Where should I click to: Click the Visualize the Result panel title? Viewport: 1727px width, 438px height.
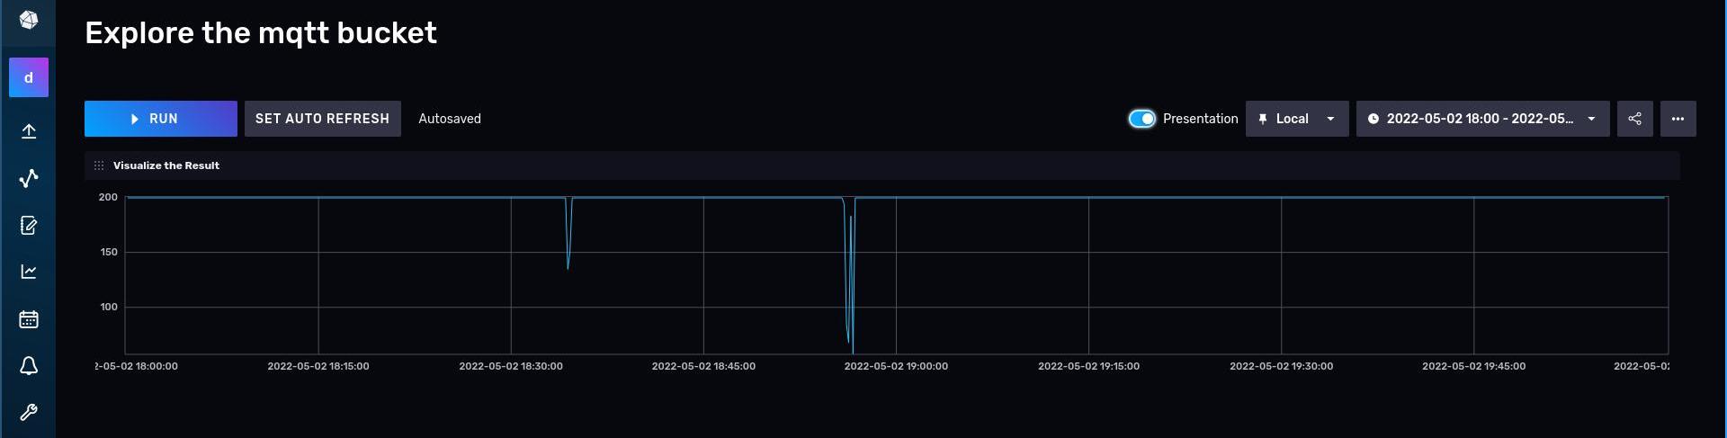pyautogui.click(x=166, y=165)
